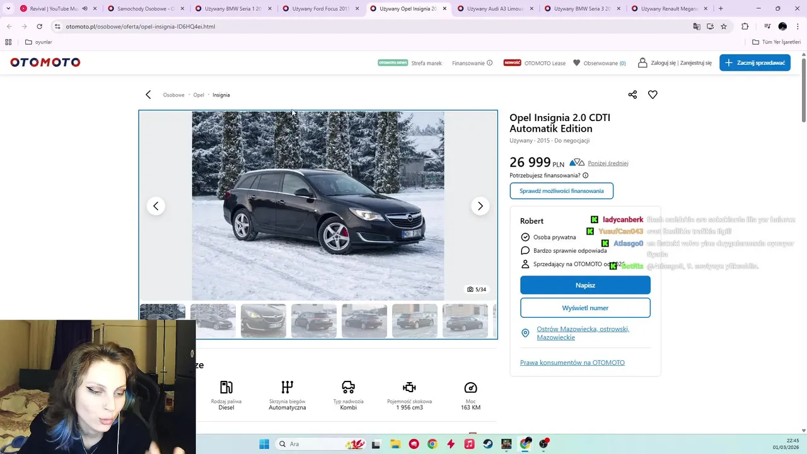The width and height of the screenshot is (807, 454).
Task: Click the install app icon in address bar
Action: coord(710,26)
